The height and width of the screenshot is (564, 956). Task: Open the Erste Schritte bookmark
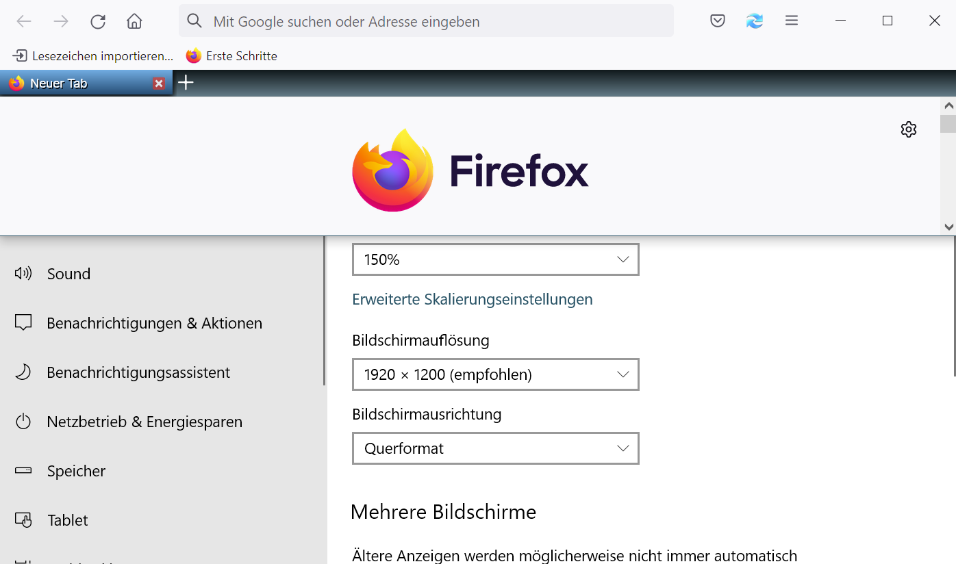[232, 56]
